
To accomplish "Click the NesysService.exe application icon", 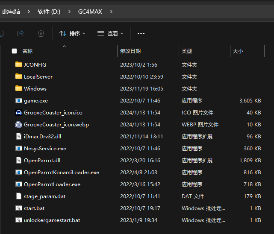I will [x=19, y=148].
